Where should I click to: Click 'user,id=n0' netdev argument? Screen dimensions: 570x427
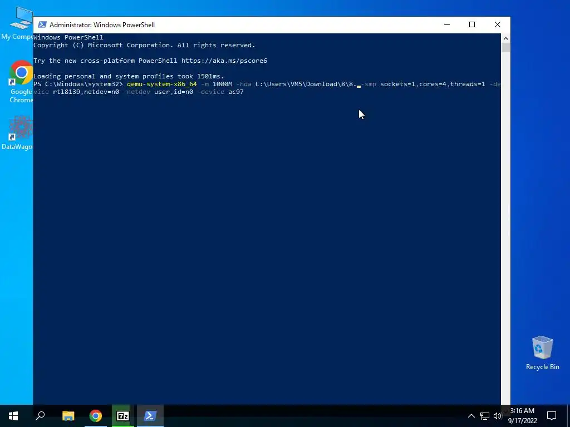point(174,92)
